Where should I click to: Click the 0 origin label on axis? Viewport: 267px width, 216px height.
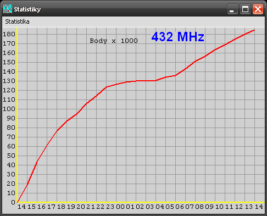[x=13, y=202]
